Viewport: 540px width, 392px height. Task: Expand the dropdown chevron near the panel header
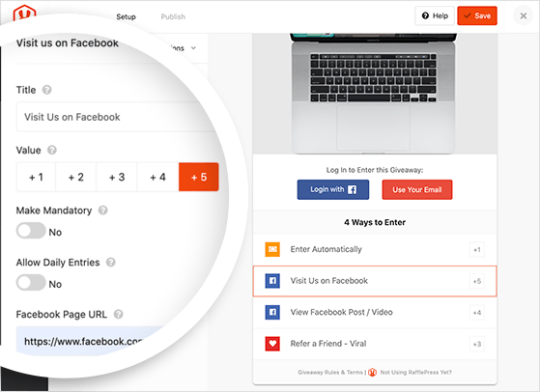pyautogui.click(x=193, y=48)
